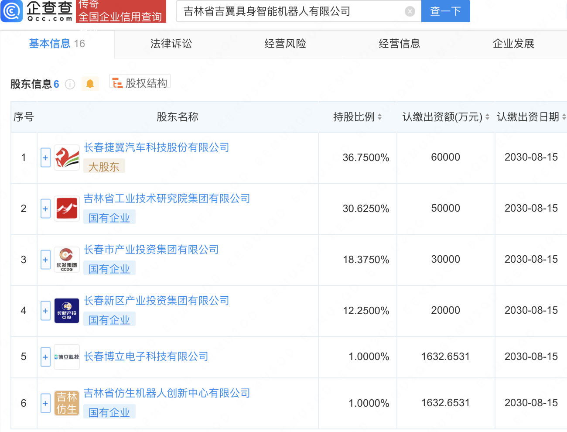Click the 博立科技 logo
Image resolution: width=567 pixels, height=432 pixels.
67,357
